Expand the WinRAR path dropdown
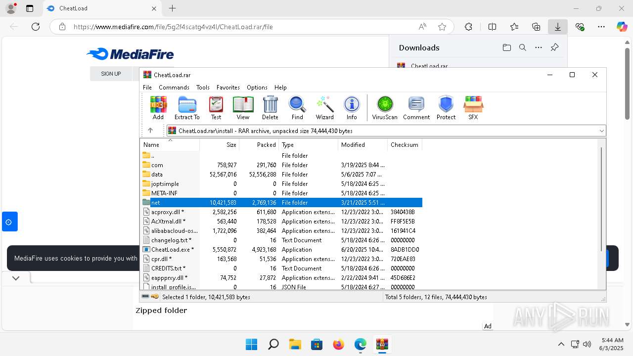Viewport: 633px width, 356px height. [x=602, y=131]
